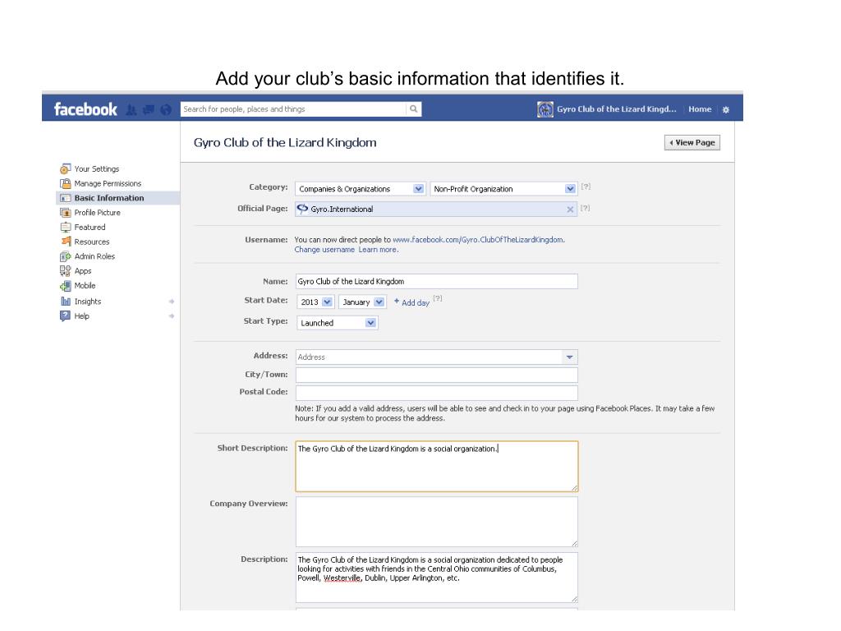This screenshot has width=841, height=631.
Task: Select Basic Information section
Action: (109, 198)
